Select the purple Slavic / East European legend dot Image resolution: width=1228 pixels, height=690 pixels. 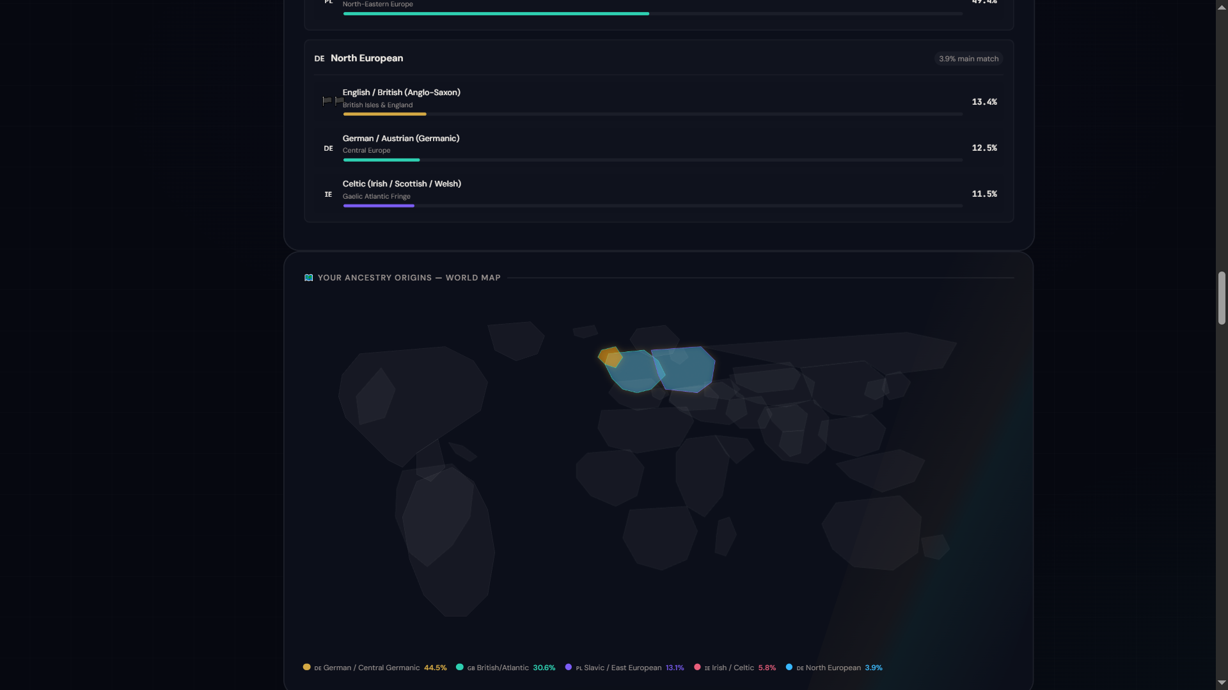click(568, 667)
